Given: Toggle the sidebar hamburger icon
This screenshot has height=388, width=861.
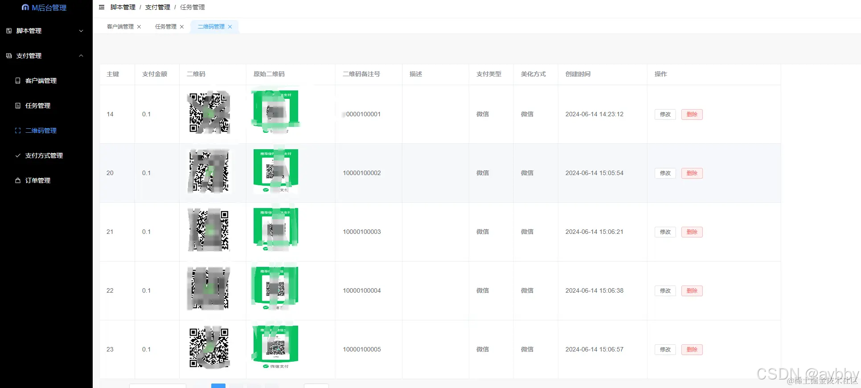Looking at the screenshot, I should (102, 7).
